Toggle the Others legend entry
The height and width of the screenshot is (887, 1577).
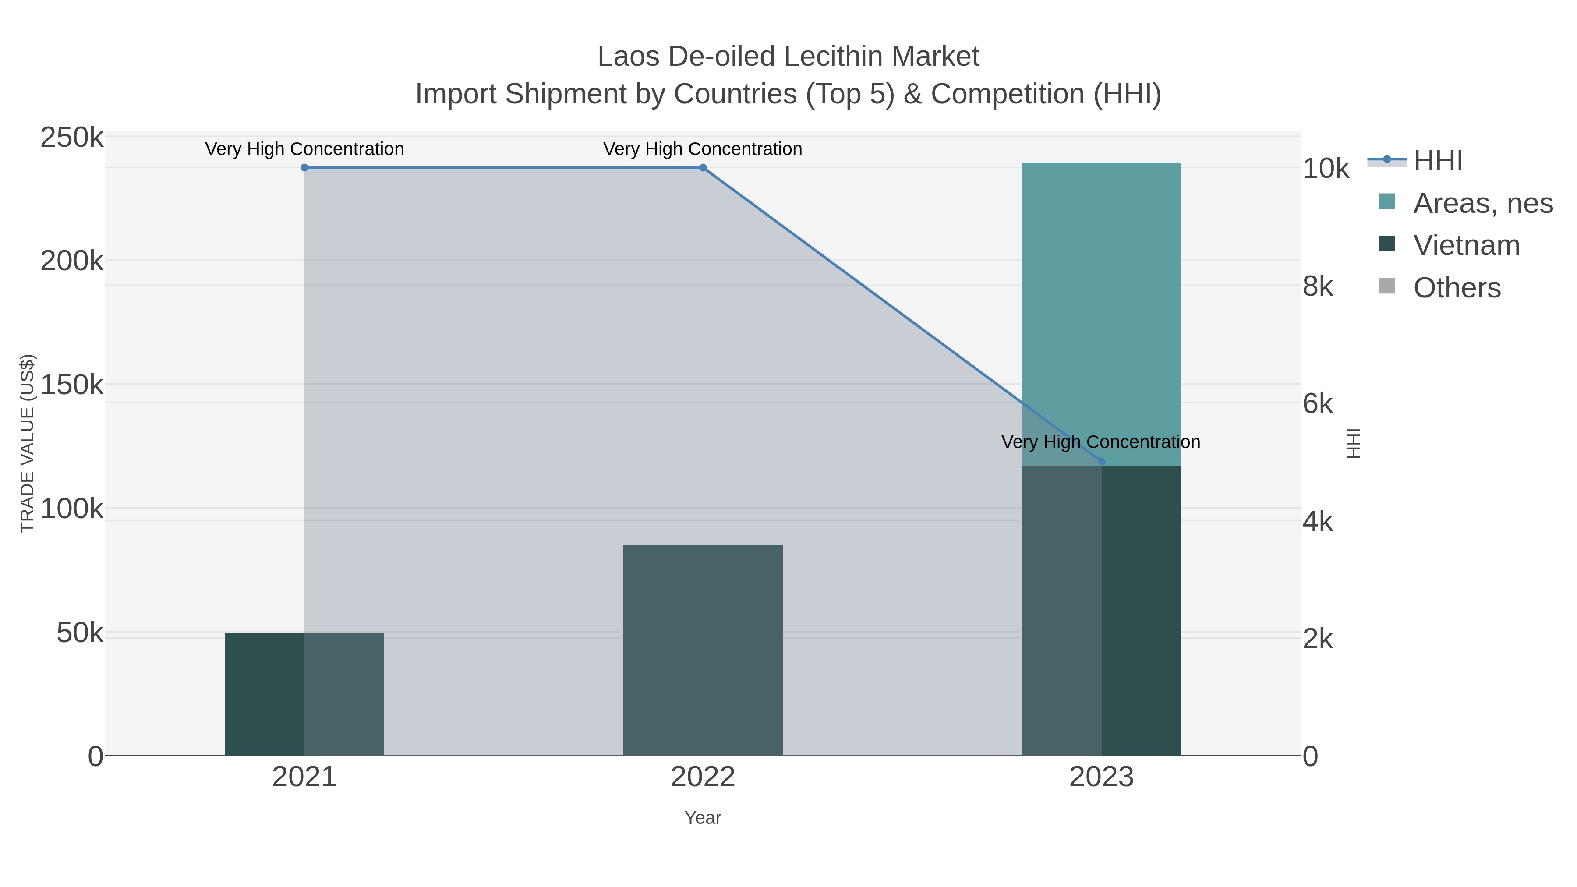1439,288
